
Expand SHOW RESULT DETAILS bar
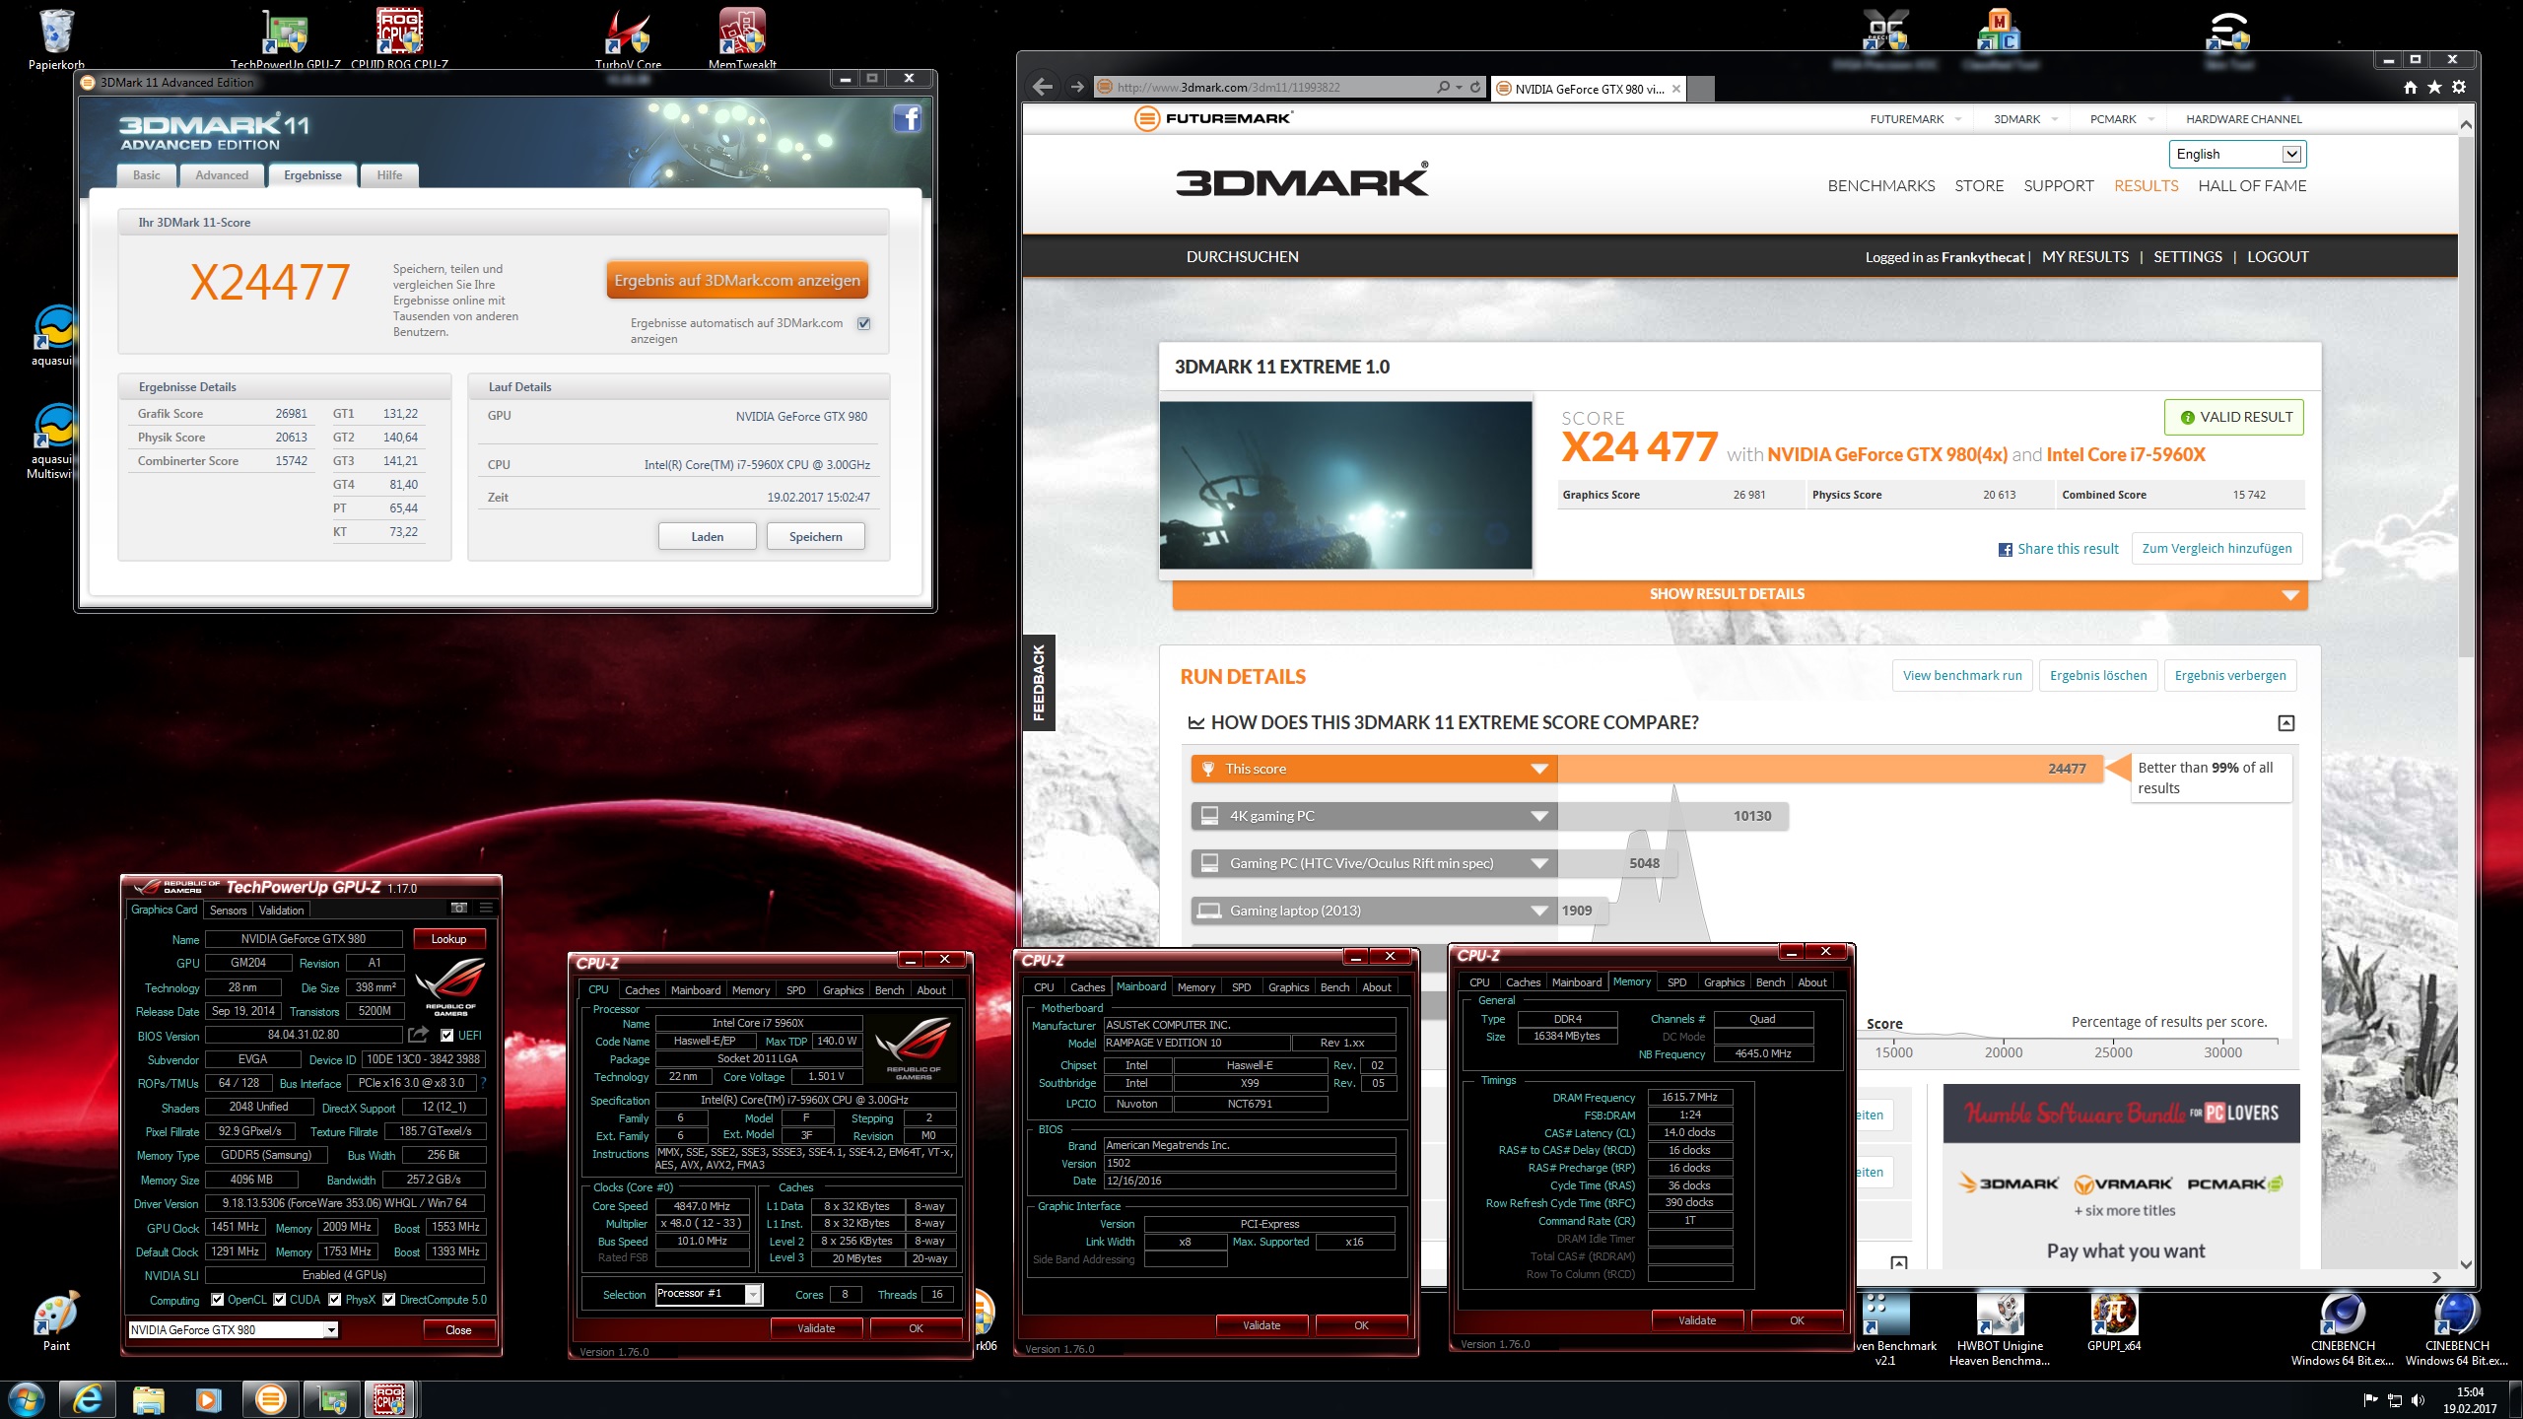(1739, 594)
